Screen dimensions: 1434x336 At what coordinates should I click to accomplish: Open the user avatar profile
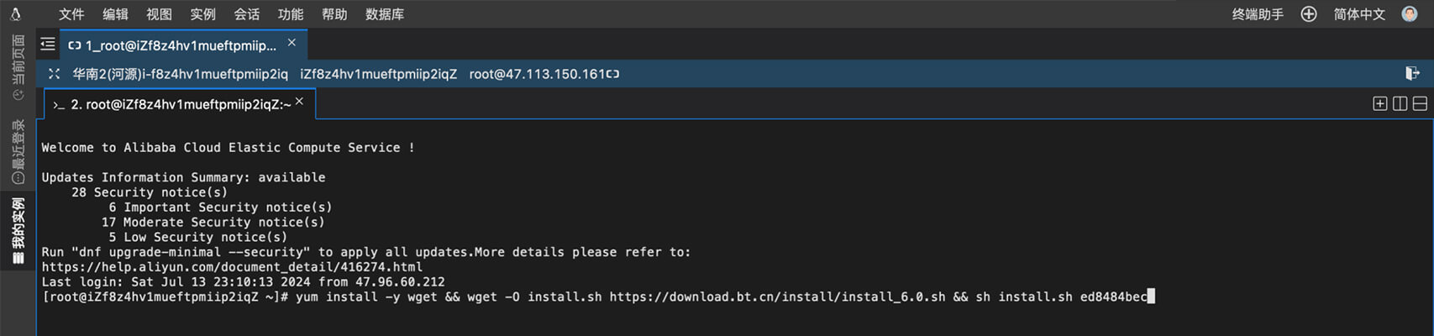(x=1410, y=13)
